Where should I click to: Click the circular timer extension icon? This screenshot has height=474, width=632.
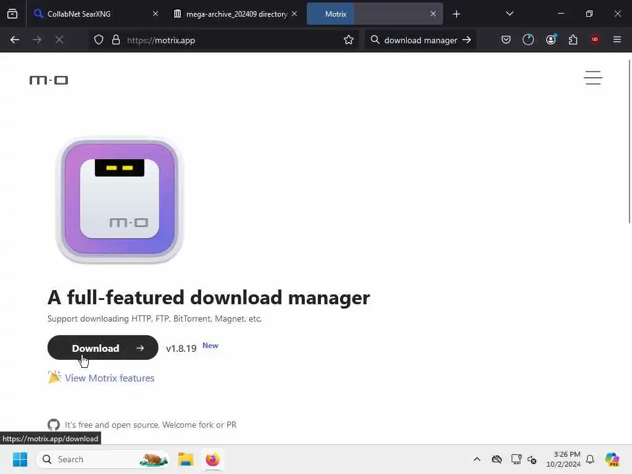click(x=528, y=39)
